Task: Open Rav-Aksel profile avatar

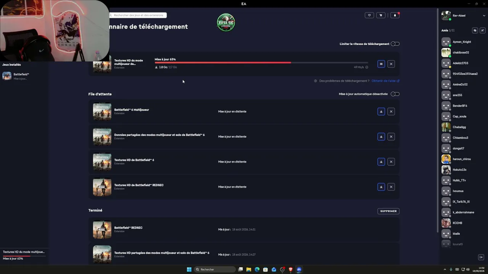Action: tap(446, 16)
